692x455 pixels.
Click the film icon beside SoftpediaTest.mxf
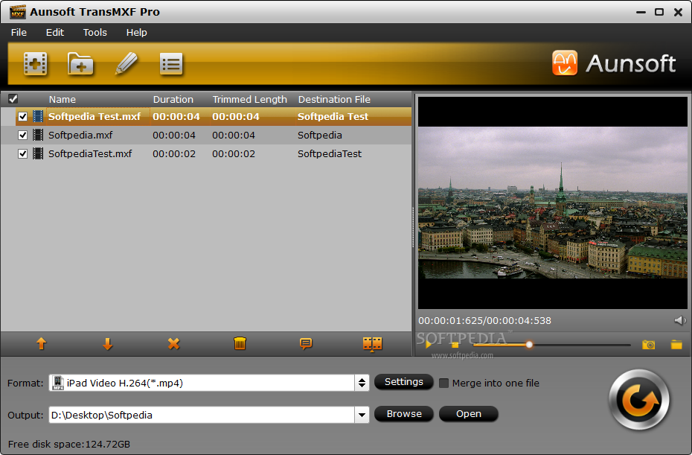[x=38, y=153]
